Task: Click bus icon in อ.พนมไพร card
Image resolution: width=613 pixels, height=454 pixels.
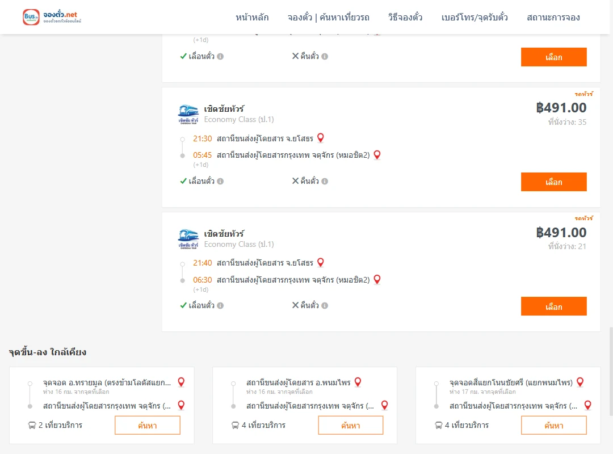Action: click(x=235, y=425)
